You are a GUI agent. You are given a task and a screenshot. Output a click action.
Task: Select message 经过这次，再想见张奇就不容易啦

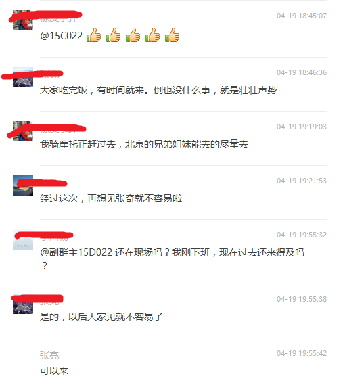111,198
